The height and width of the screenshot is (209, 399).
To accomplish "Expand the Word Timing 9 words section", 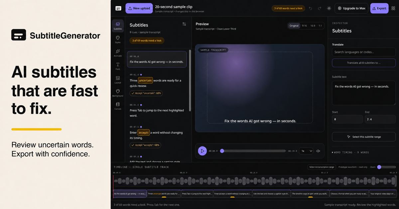I will (350, 152).
